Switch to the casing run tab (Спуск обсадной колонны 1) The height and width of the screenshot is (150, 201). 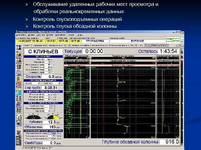coord(156,45)
